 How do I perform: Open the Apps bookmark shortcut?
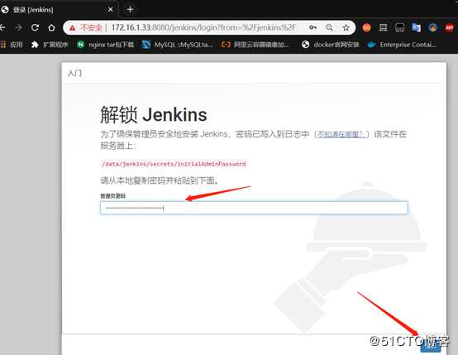pyautogui.click(x=12, y=45)
